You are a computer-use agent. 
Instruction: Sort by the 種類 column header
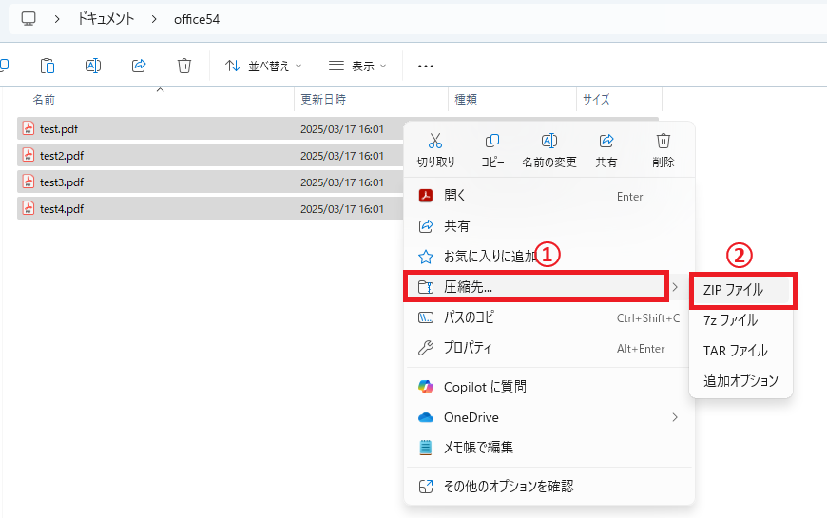(466, 99)
